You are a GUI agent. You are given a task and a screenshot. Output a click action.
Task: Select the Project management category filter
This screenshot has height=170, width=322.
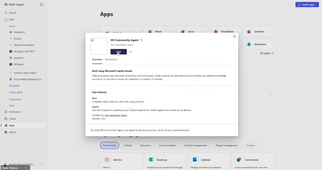(226, 145)
